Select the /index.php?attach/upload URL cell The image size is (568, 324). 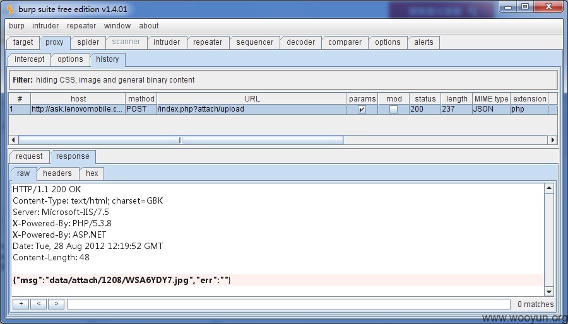pos(252,109)
